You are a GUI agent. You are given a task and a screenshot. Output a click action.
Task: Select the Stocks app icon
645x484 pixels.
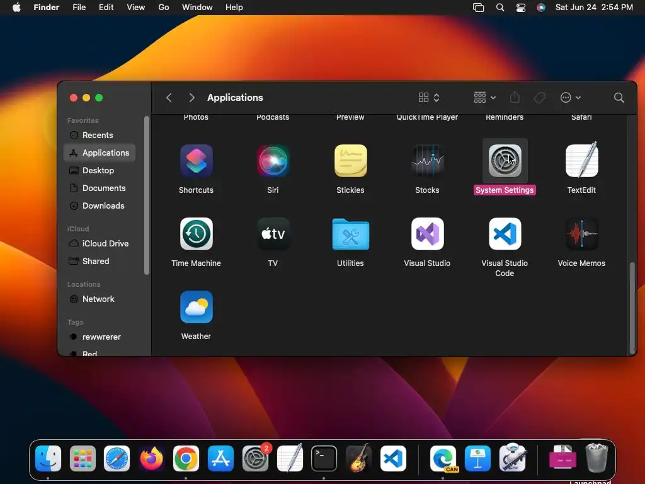(x=428, y=161)
